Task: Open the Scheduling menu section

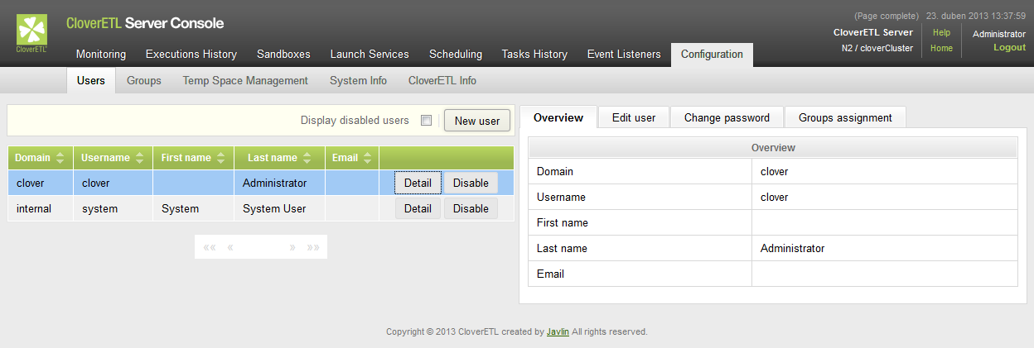Action: click(x=455, y=54)
